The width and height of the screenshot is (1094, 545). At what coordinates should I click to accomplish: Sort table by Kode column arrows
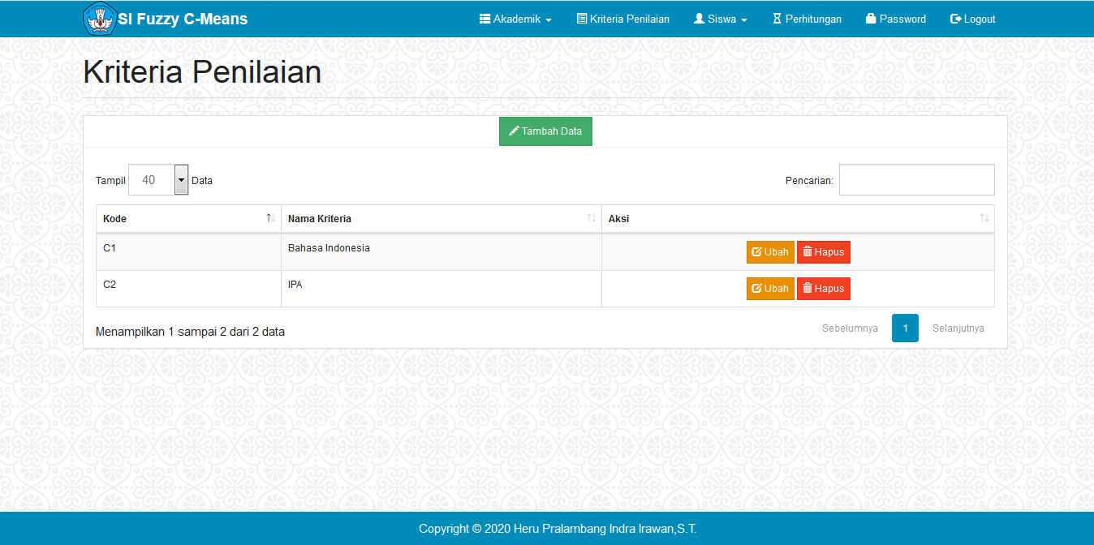[x=270, y=218]
